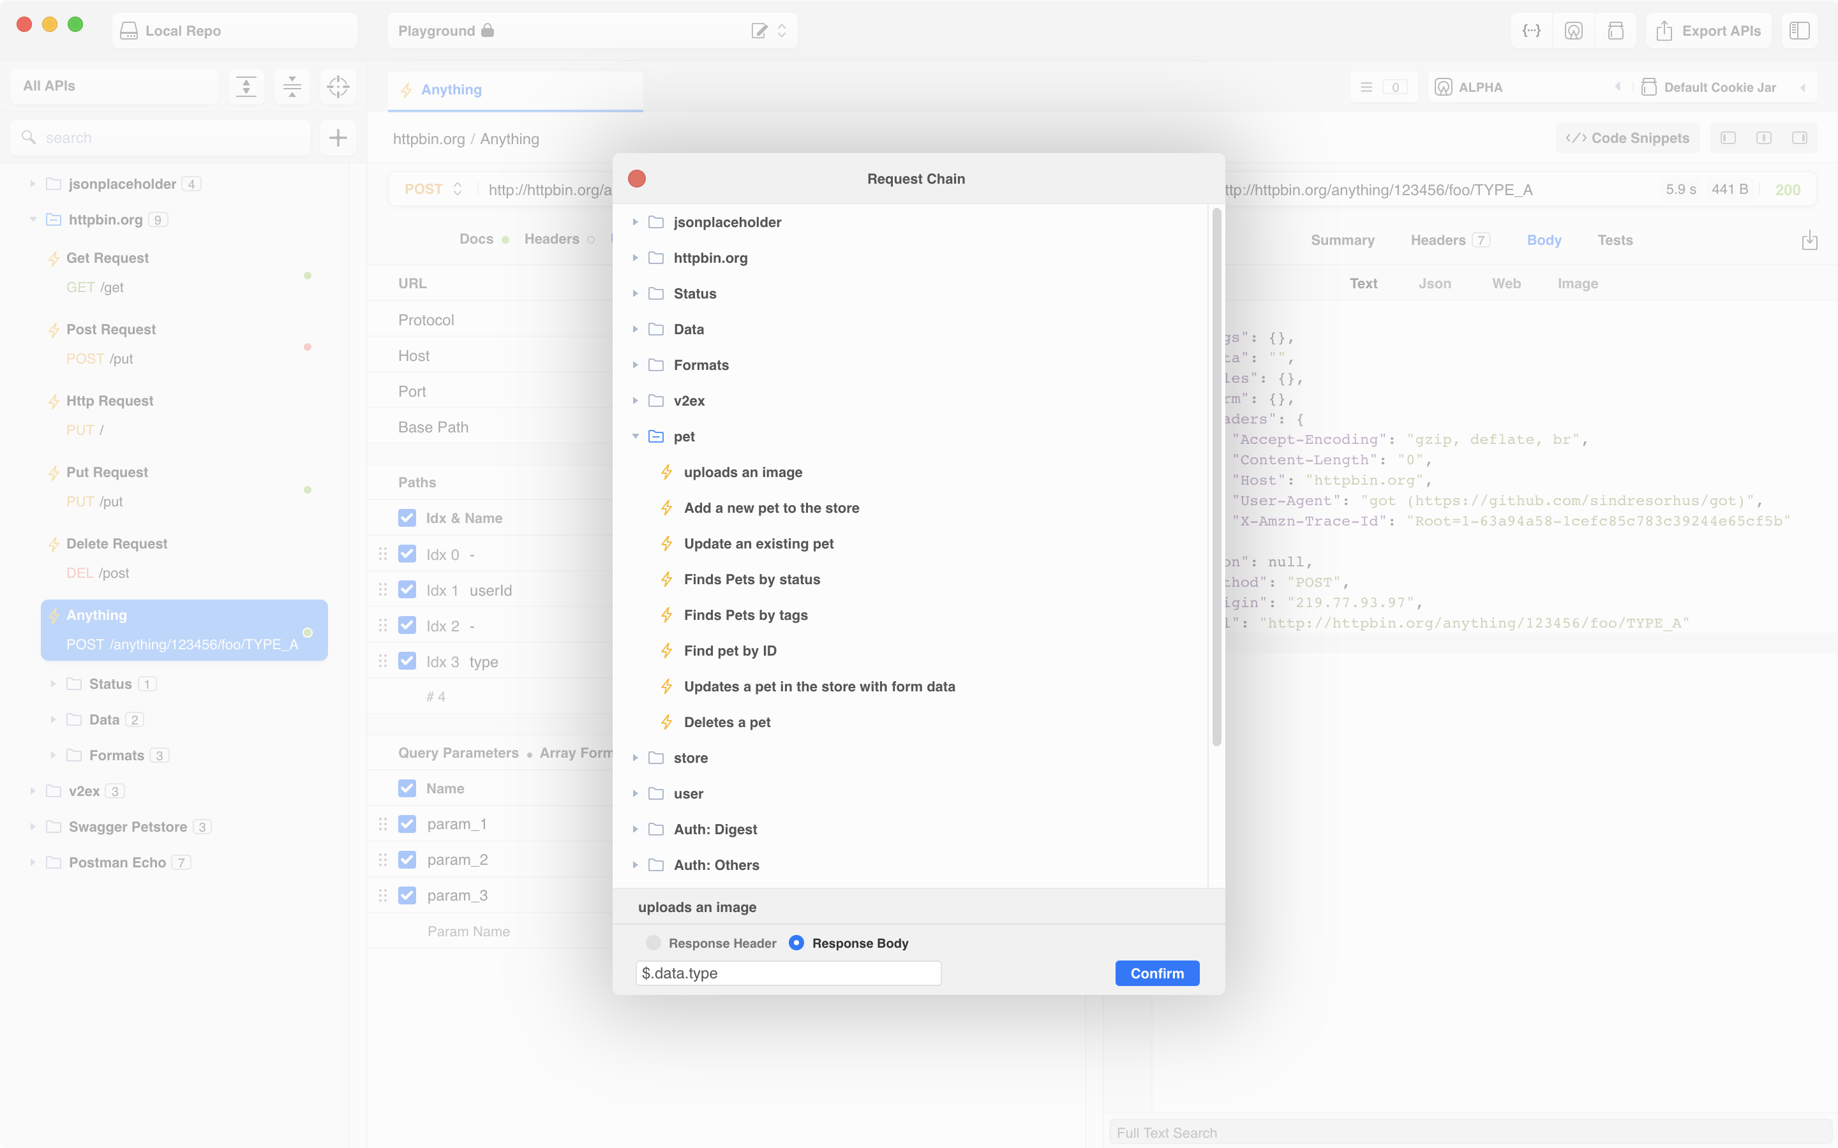1838x1148 pixels.
Task: Click the JSON path input field
Action: click(x=788, y=973)
